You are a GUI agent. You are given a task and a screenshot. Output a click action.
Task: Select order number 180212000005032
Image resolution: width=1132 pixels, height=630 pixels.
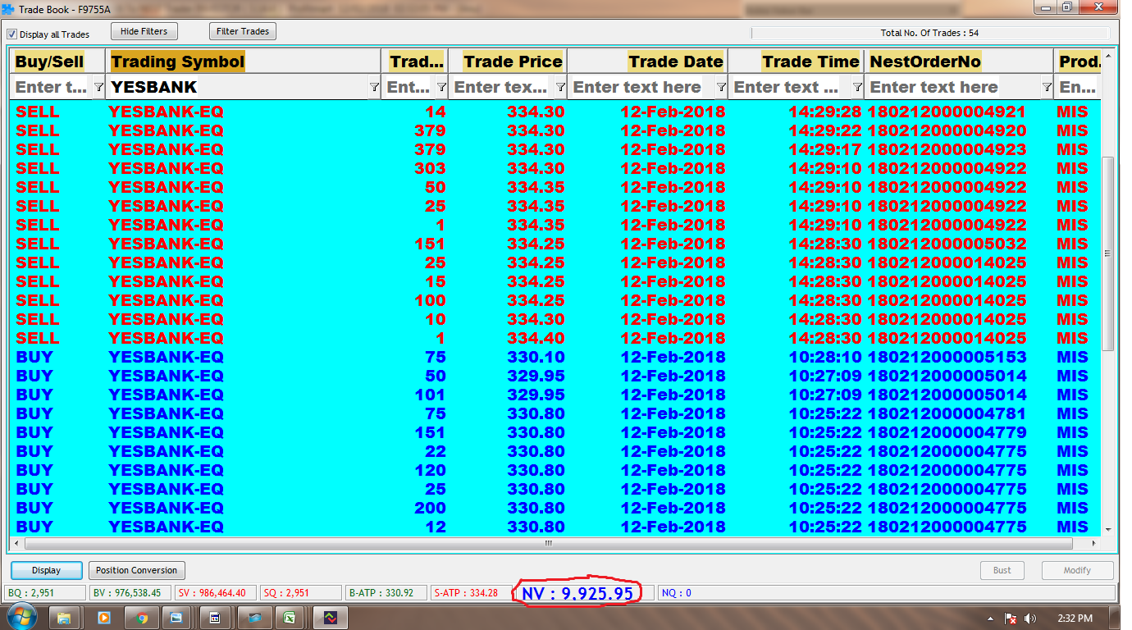tap(947, 244)
